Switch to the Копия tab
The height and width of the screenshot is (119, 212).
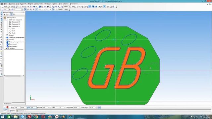pos(13,111)
